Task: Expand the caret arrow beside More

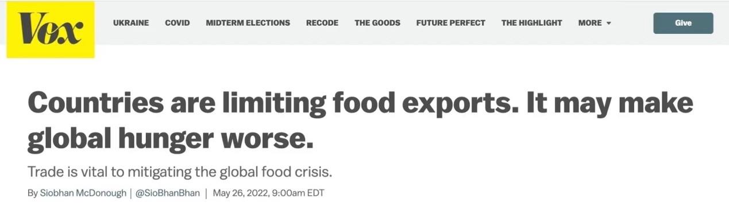Action: [608, 24]
